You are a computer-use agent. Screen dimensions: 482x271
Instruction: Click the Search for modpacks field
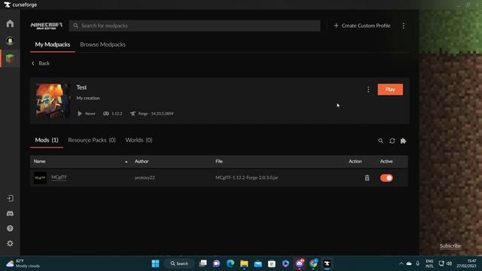point(194,26)
